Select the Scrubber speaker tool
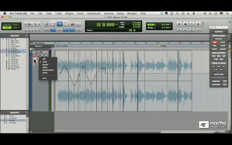The height and width of the screenshot is (145, 232). click(x=72, y=24)
